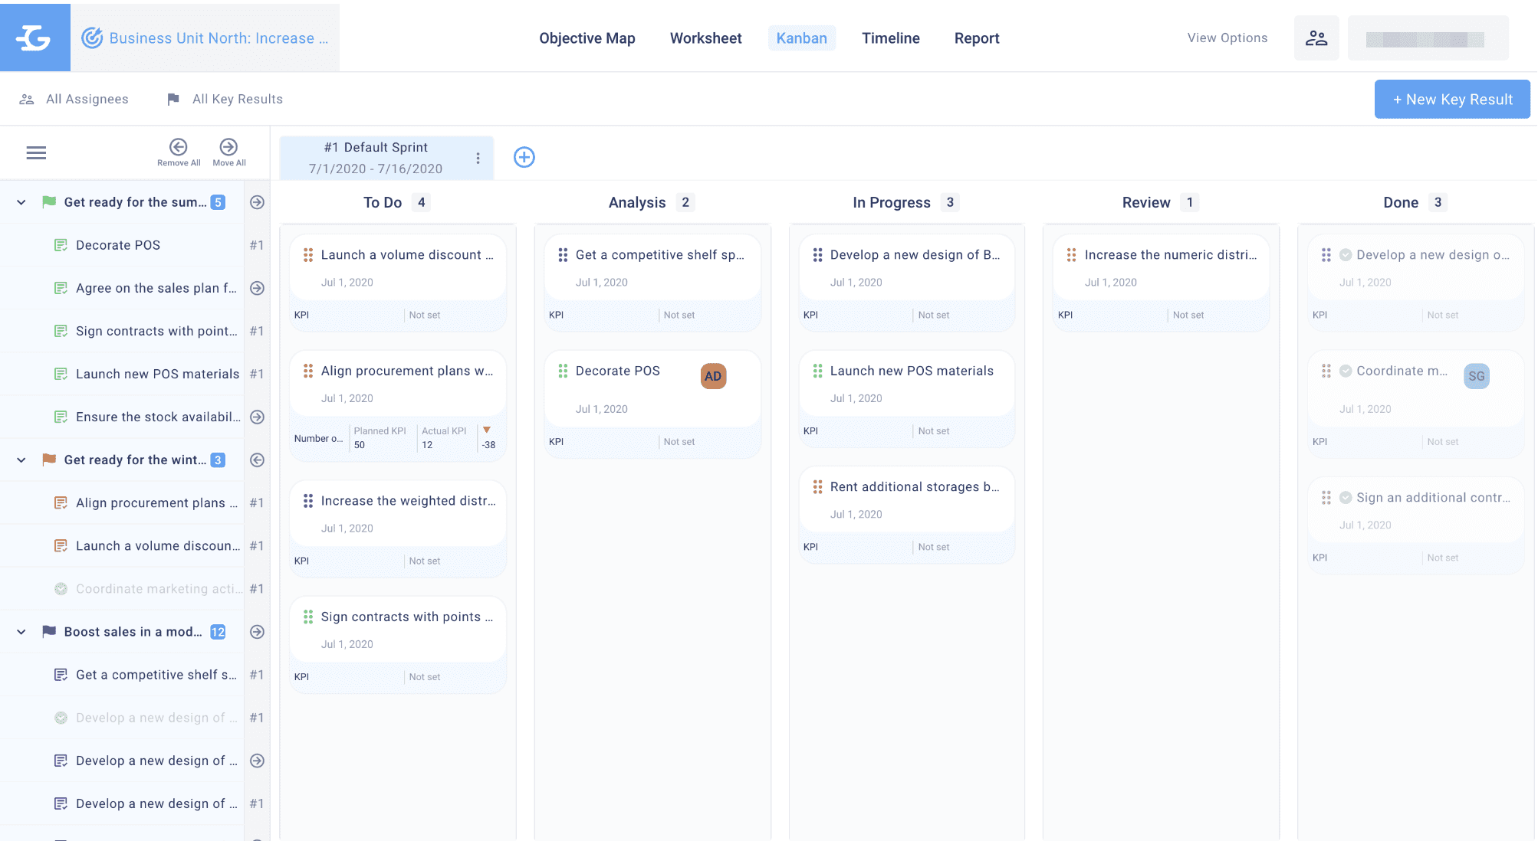
Task: Click the SG assignee avatar on Coordinate card
Action: pyautogui.click(x=1477, y=376)
